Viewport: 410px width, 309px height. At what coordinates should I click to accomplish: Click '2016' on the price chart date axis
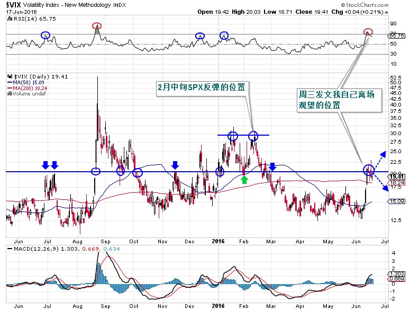coord(218,241)
